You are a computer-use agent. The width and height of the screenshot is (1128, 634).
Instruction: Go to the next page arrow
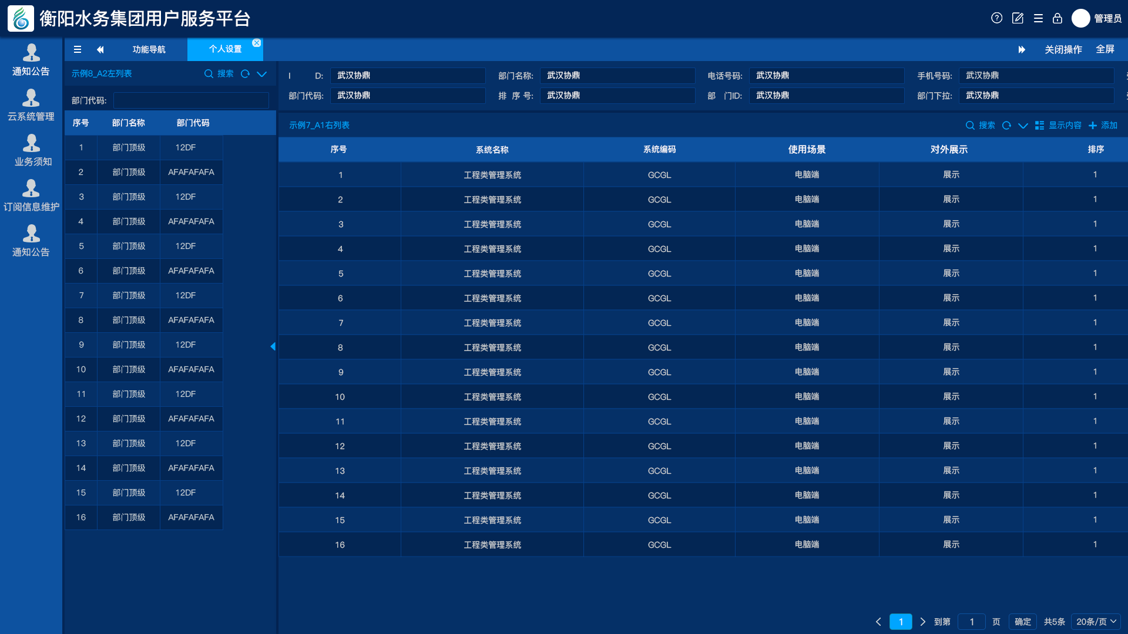point(923,622)
